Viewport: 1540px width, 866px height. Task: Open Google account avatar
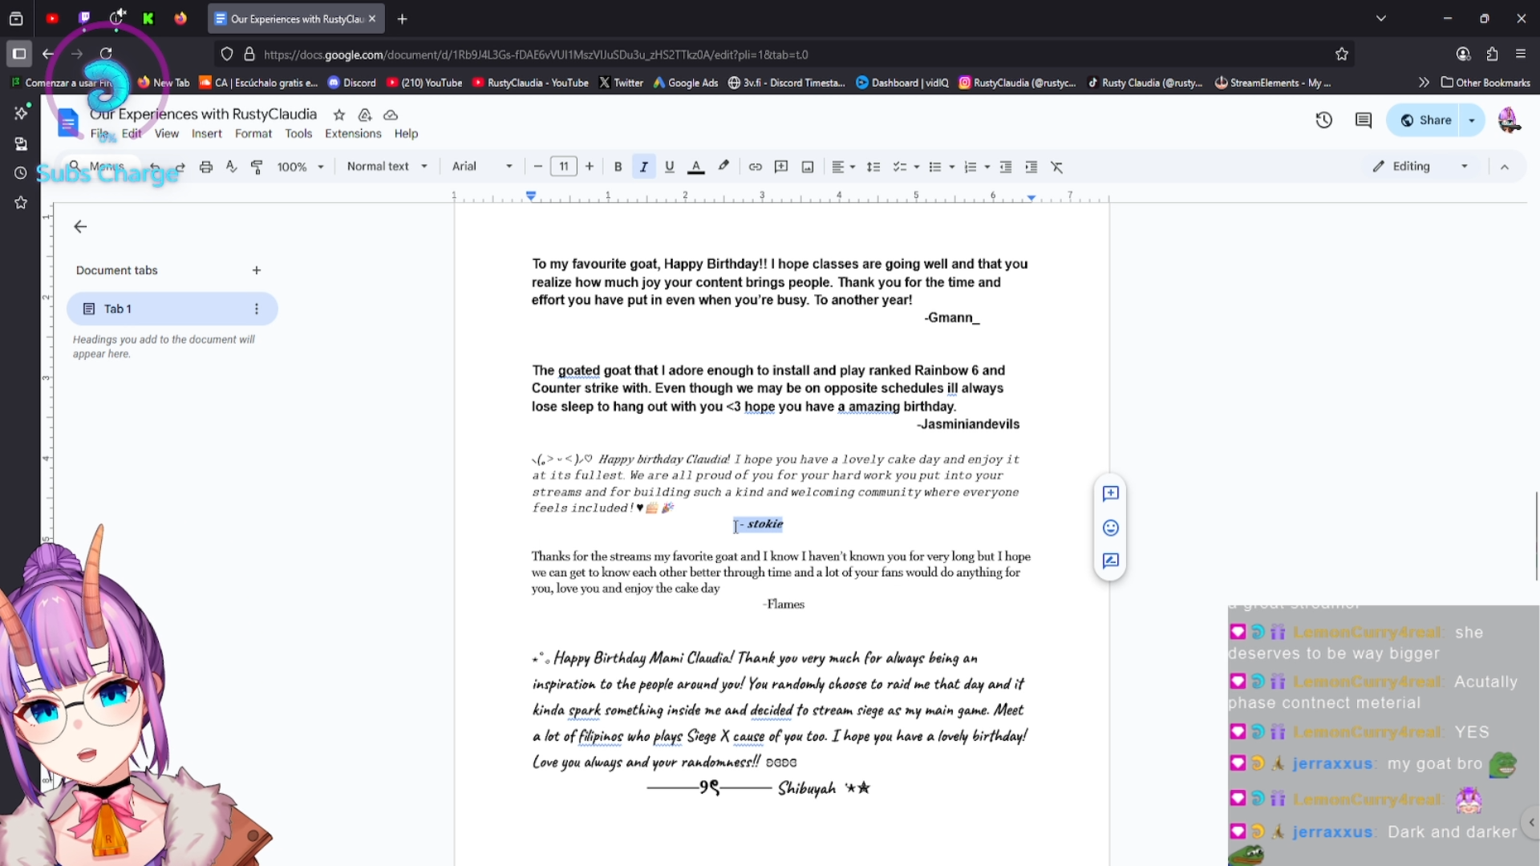coord(1509,120)
